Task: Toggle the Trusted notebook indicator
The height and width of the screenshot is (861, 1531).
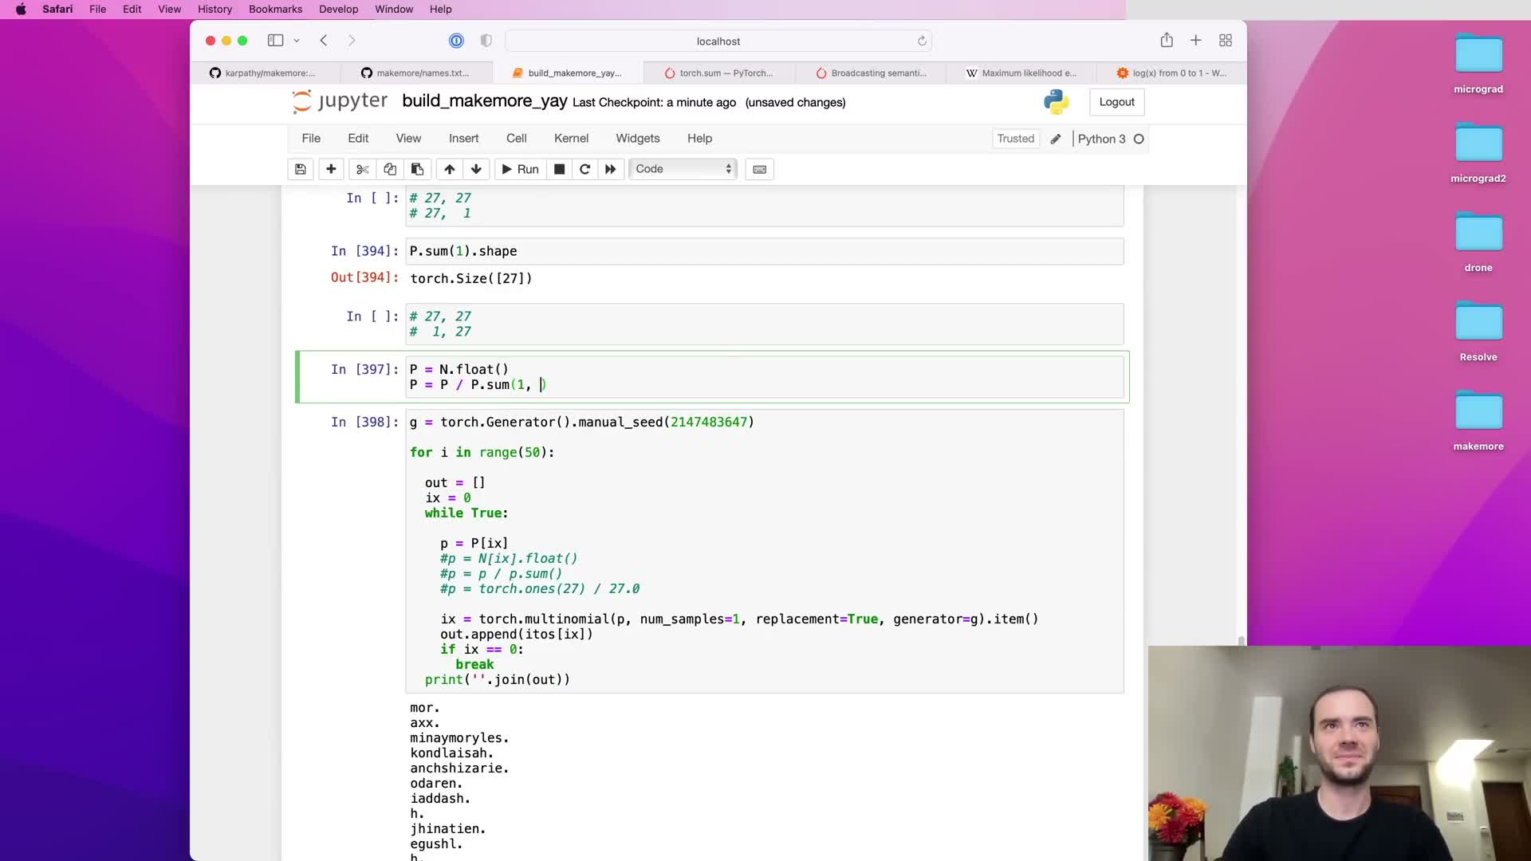Action: pyautogui.click(x=1015, y=139)
